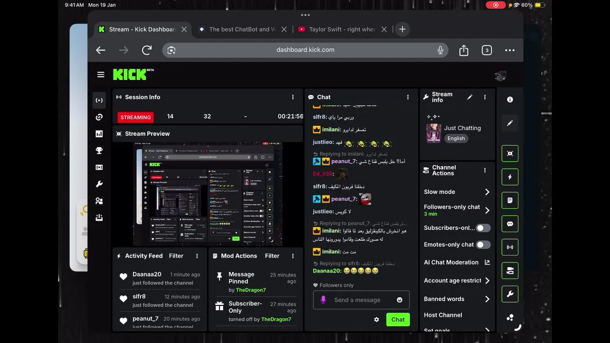The width and height of the screenshot is (610, 343).
Task: Toggle the wrench widget in the right rail
Action: [510, 294]
